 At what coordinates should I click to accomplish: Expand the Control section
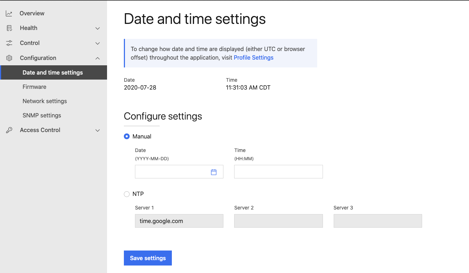click(97, 43)
